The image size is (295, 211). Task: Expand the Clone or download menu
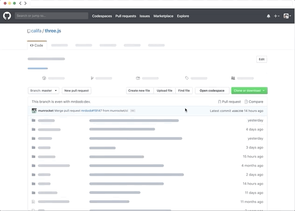click(249, 91)
